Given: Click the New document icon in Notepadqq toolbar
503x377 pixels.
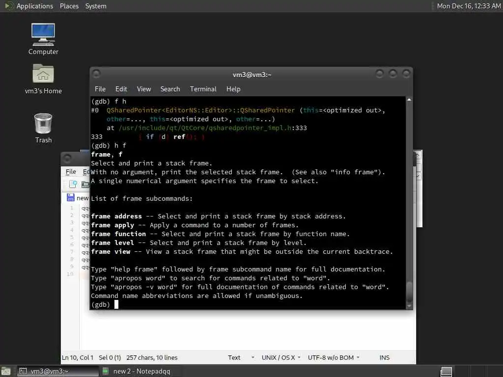Looking at the screenshot, I should pos(73,184).
